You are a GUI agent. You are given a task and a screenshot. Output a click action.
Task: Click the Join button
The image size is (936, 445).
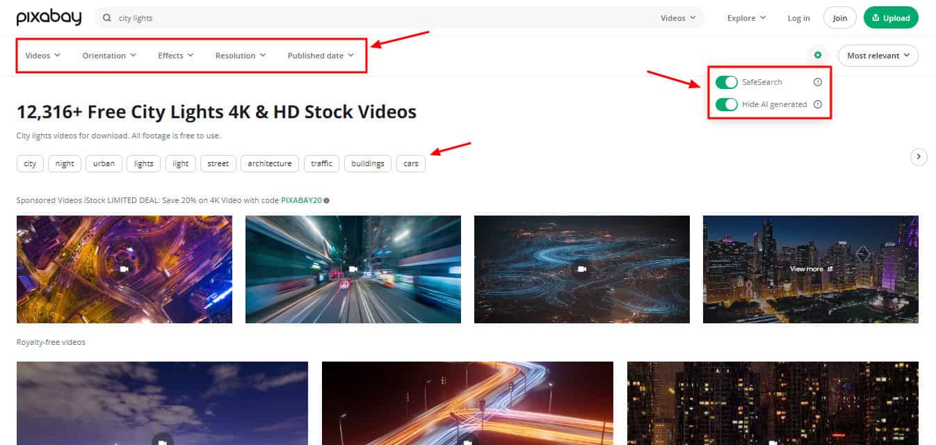(x=839, y=18)
